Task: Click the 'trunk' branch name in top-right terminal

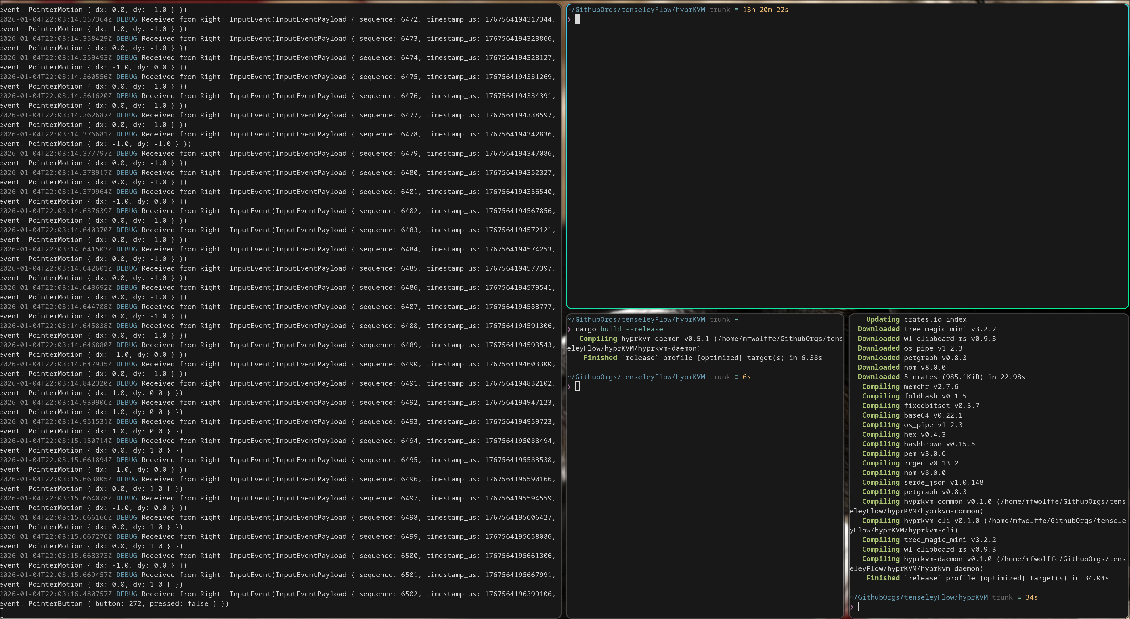Action: click(x=720, y=10)
